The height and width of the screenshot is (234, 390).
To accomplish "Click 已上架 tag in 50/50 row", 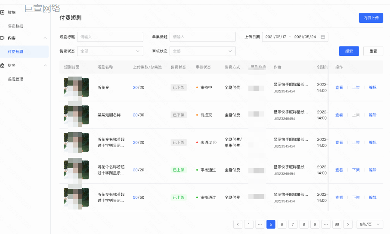I will click(x=179, y=197).
